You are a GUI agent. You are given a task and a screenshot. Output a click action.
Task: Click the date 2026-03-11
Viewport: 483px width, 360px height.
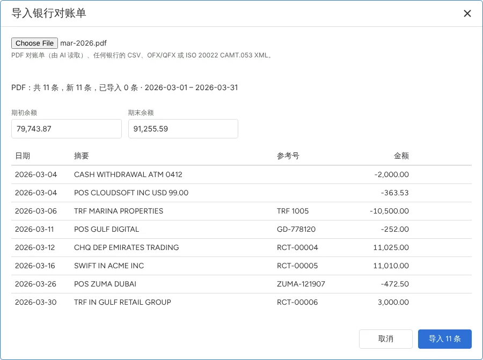point(34,229)
